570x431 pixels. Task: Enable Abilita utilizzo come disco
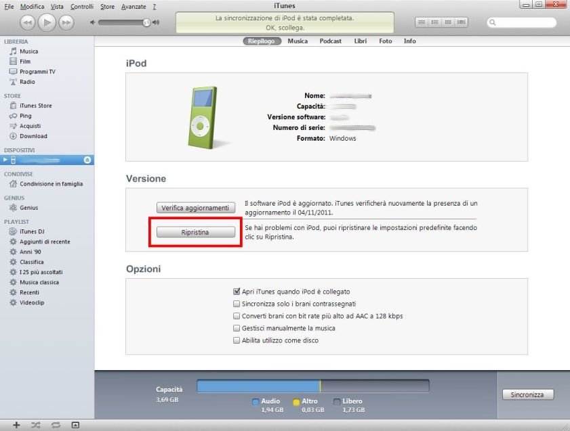click(x=237, y=340)
